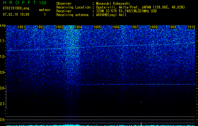Click the 0.6 kHz axis label
Image resolution: width=198 pixels, height=126 pixels.
(x=3, y=120)
